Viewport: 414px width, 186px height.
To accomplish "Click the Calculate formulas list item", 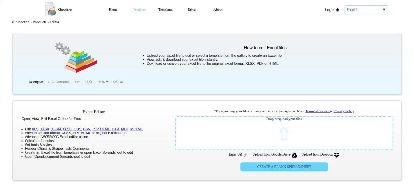I will tap(39, 141).
